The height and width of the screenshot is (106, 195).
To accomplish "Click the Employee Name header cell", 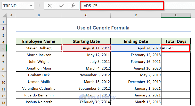I will (x=39, y=41).
